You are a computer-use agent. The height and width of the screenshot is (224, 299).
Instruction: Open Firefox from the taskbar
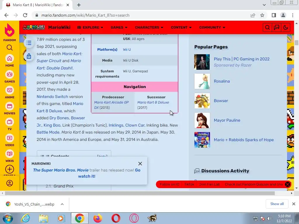pos(98,218)
